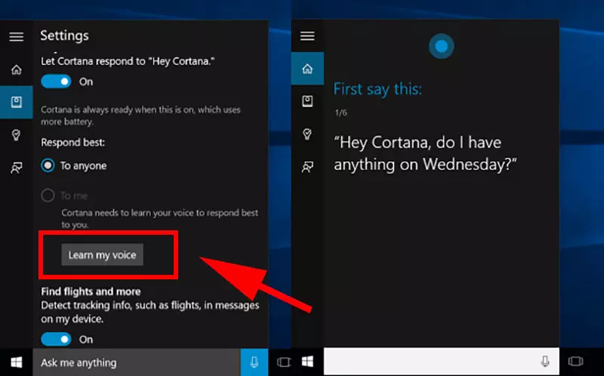Image resolution: width=604 pixels, height=376 pixels.
Task: Disable the Hey Cortana toggle switch
Action: pos(56,81)
